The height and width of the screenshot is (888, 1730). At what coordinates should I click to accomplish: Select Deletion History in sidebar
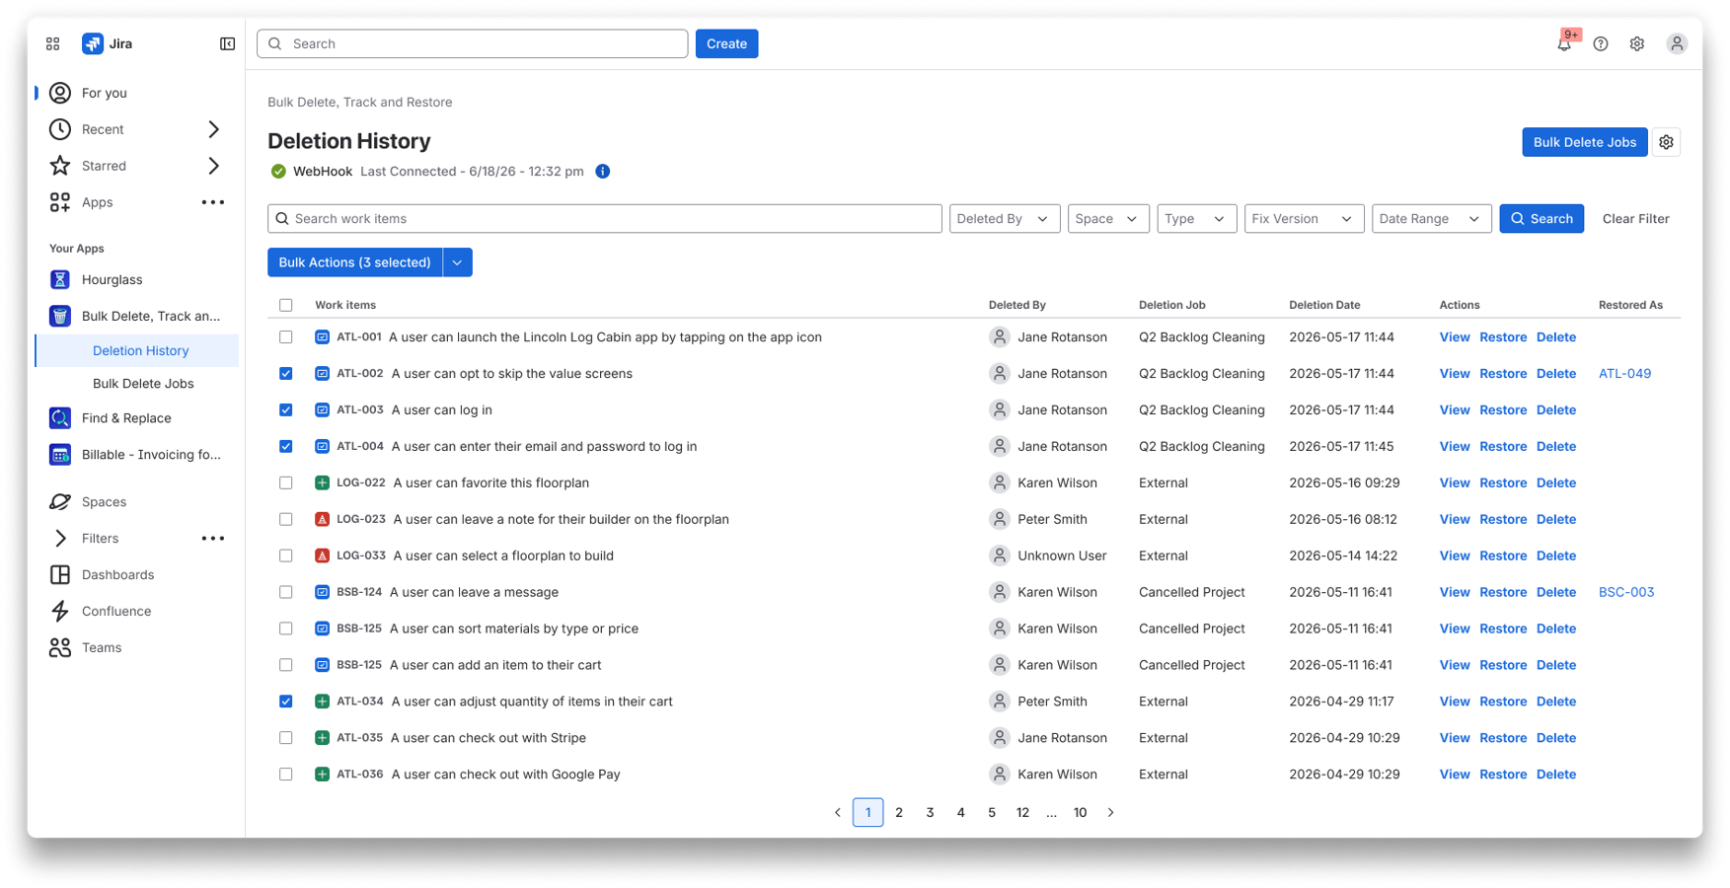[x=140, y=350]
